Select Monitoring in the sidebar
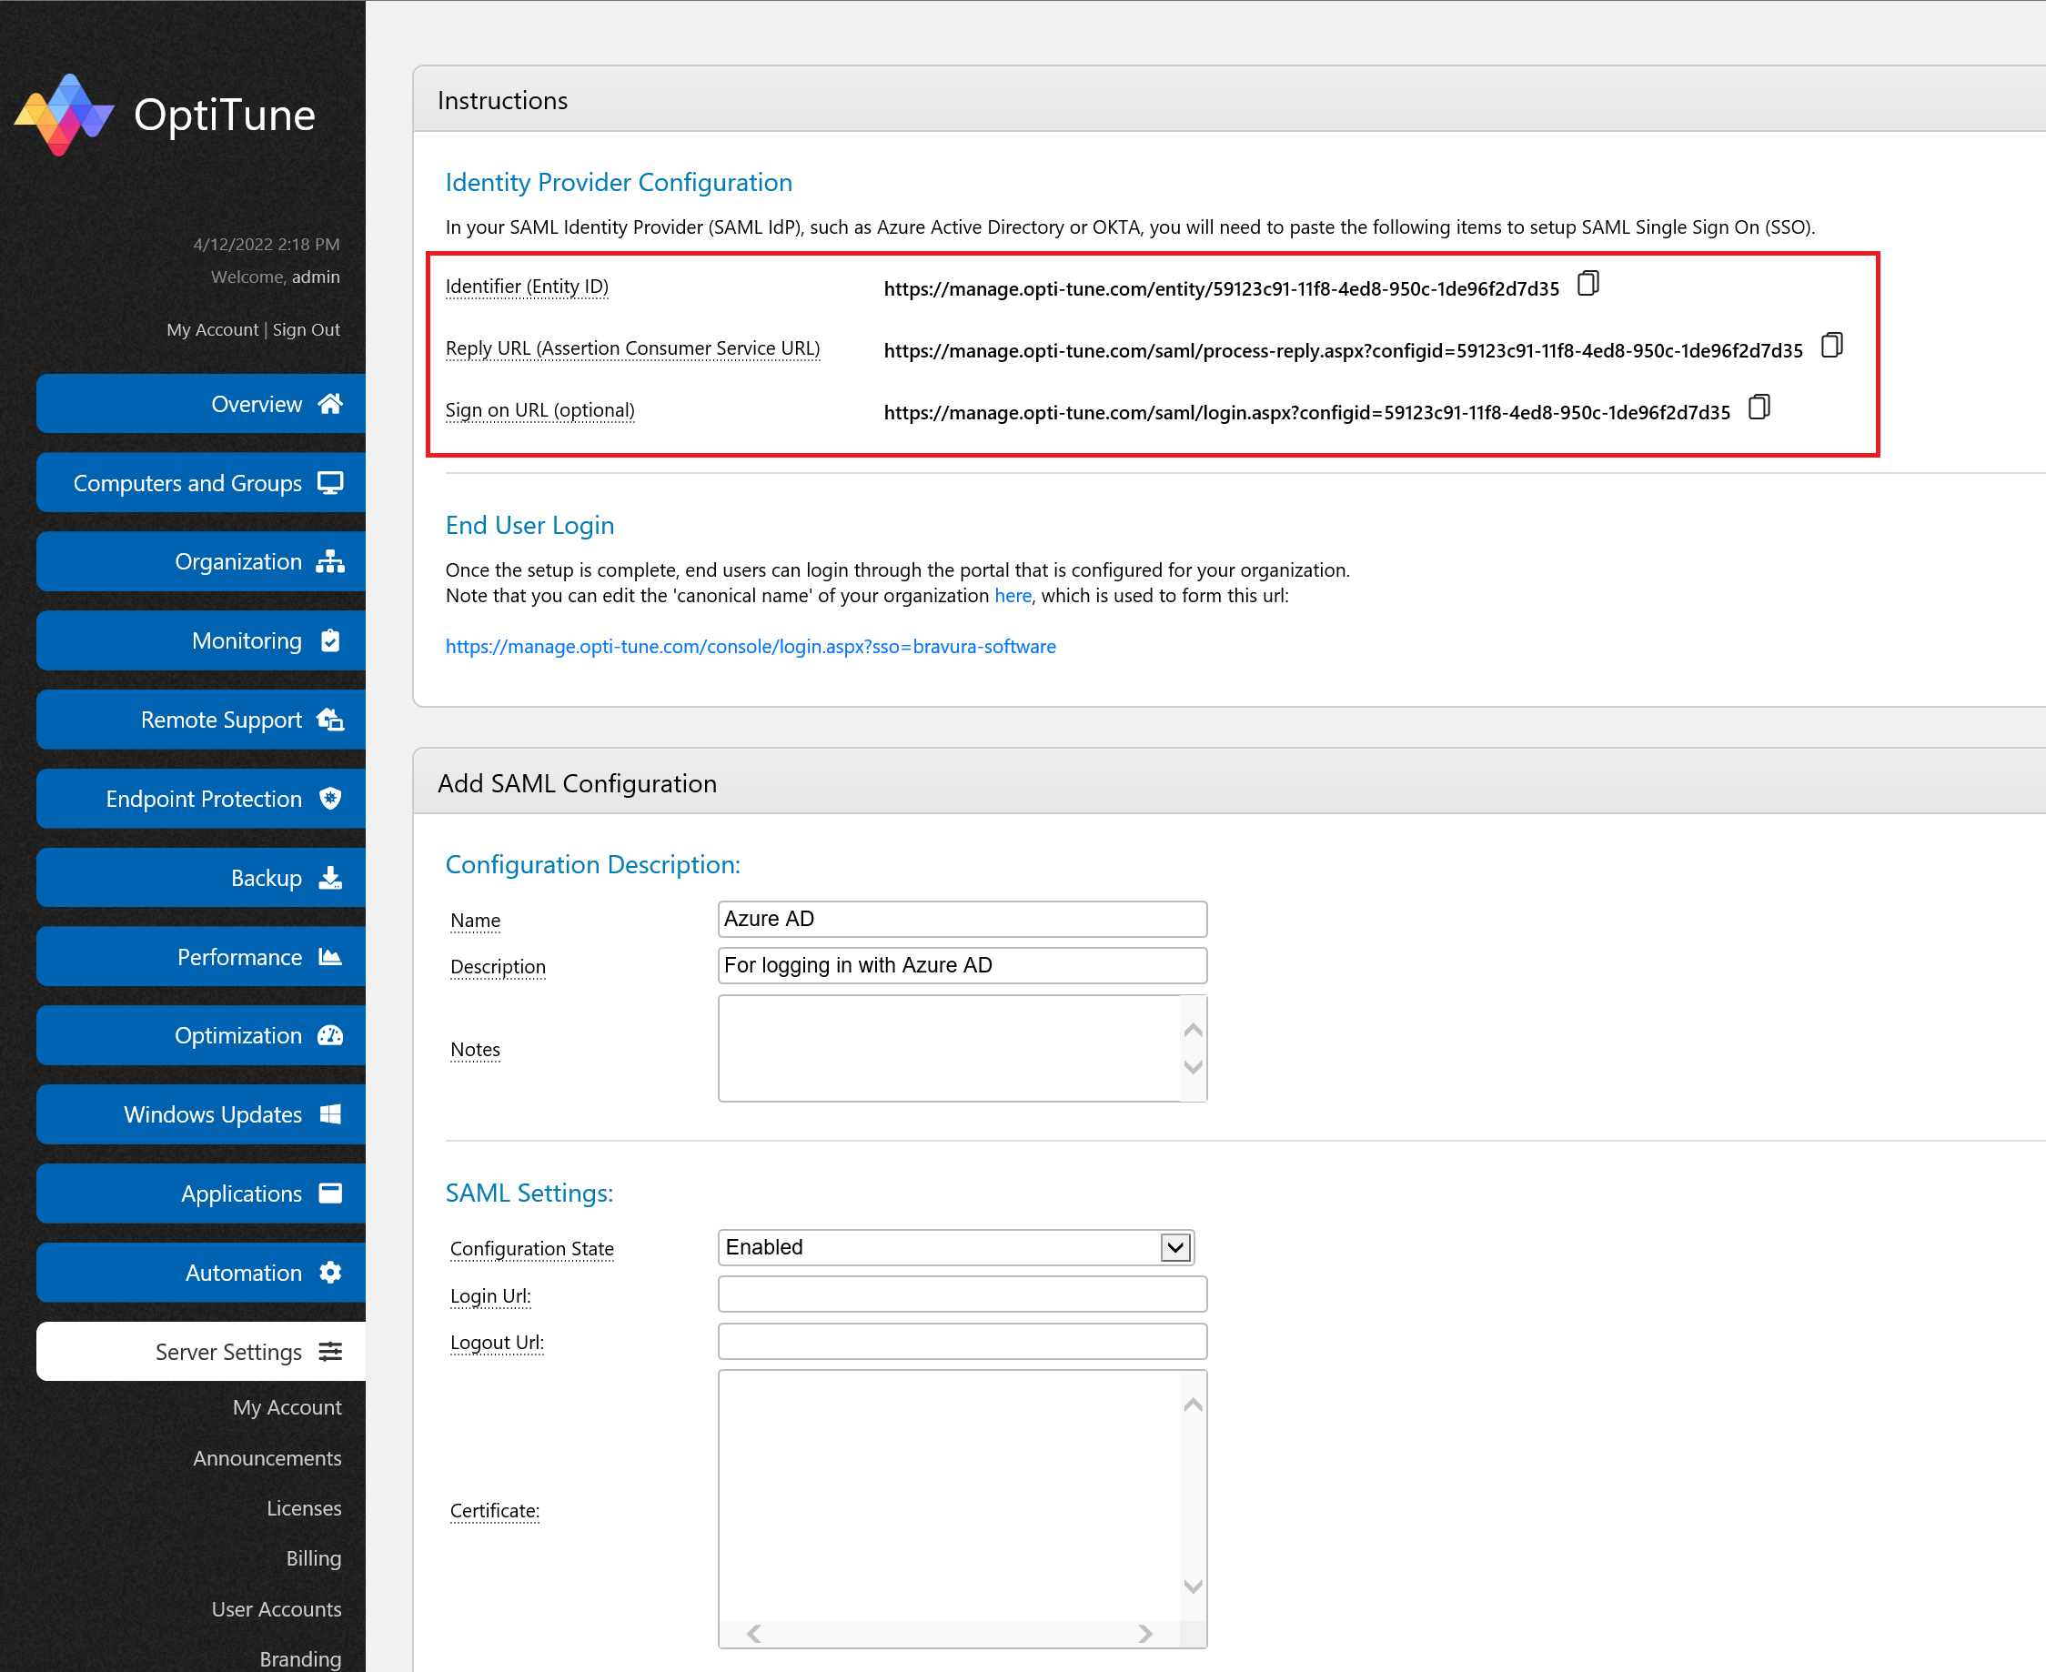The image size is (2046, 1672). click(x=201, y=640)
